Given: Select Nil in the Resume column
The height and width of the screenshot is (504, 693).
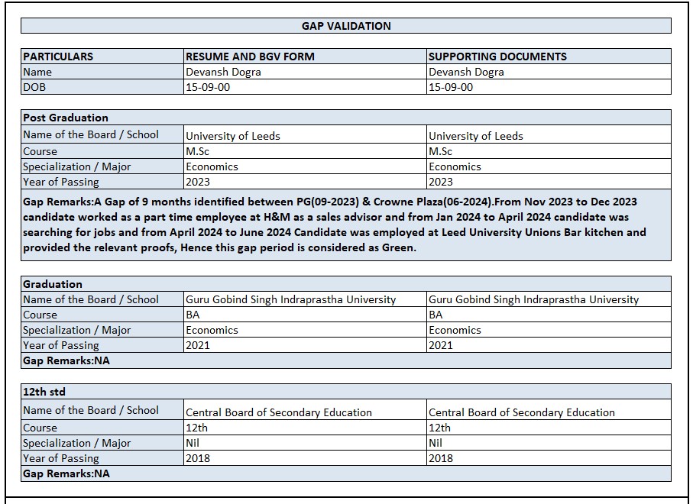Looking at the screenshot, I should [193, 443].
